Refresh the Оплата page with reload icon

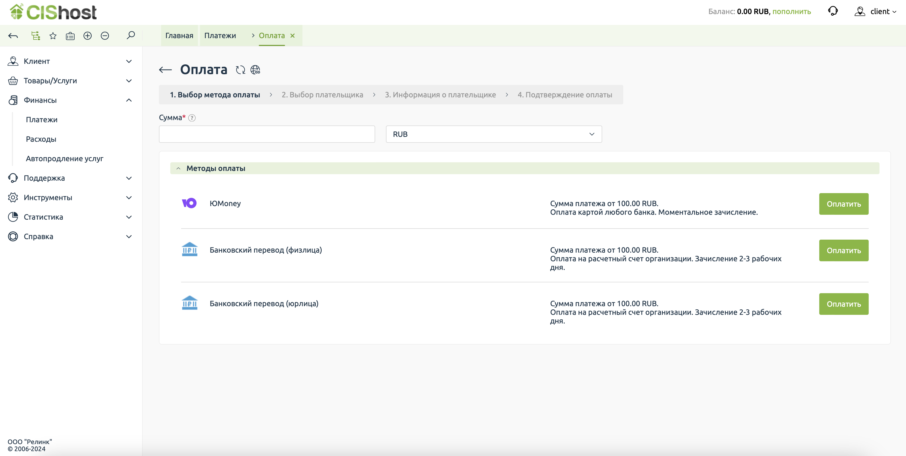tap(241, 70)
